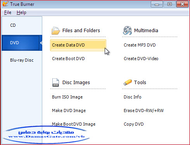Image resolution: width=190 pixels, height=145 pixels.
Task: Choose Create Boot DVD
Action: 68,59
